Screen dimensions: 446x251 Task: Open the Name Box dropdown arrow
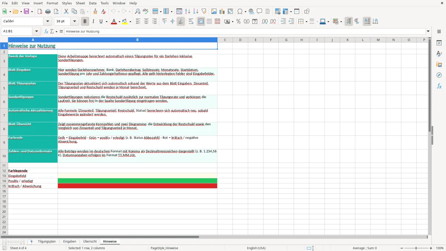pos(36,32)
